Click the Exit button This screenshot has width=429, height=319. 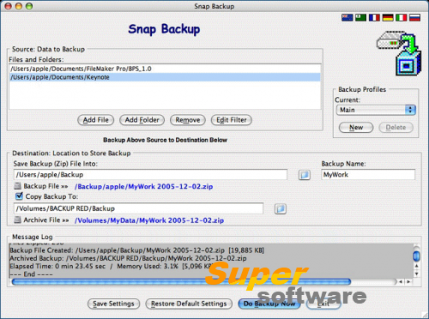coord(323,304)
